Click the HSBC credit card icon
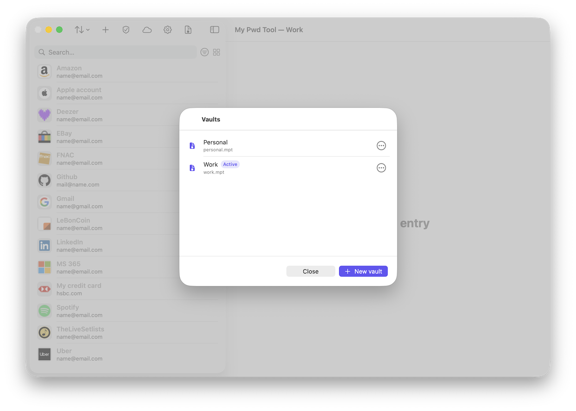Viewport: 576px width, 411px height. 44,289
